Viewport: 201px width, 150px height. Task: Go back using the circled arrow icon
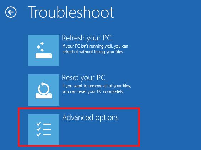(x=11, y=12)
